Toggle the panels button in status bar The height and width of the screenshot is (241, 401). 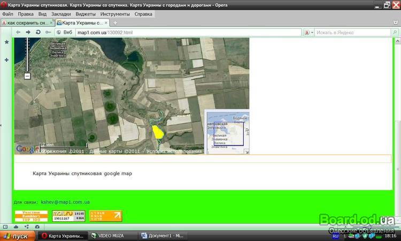[x=5, y=227]
